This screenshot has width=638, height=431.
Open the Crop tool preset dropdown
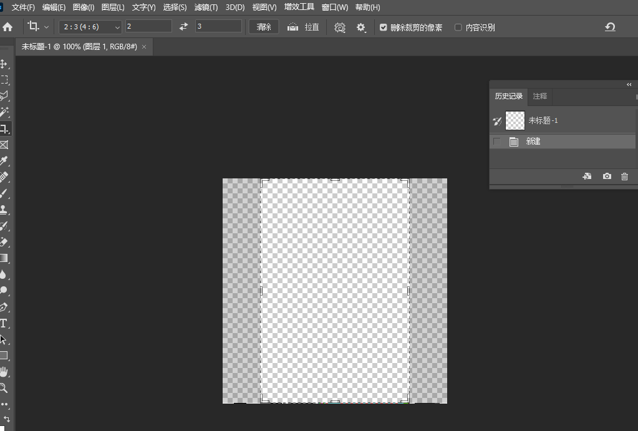(39, 26)
